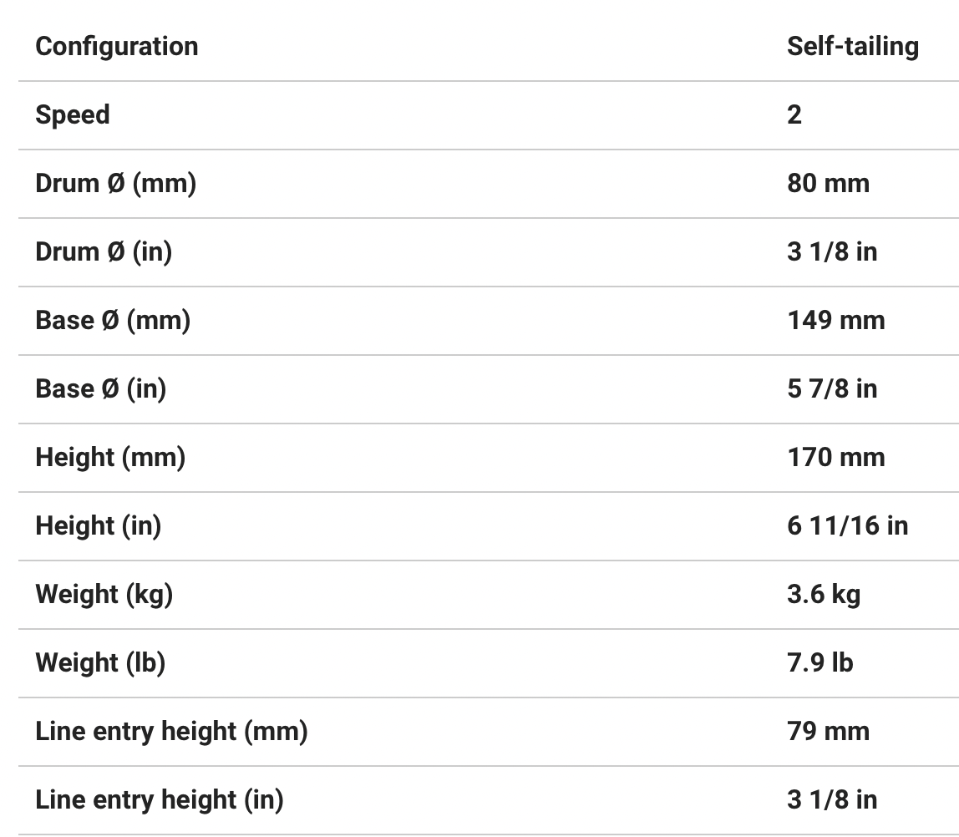Click the Weight (kg) label

pos(104,594)
